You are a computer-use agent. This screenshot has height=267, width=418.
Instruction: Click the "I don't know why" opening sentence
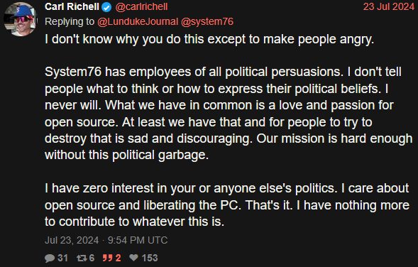pyautogui.click(x=209, y=40)
